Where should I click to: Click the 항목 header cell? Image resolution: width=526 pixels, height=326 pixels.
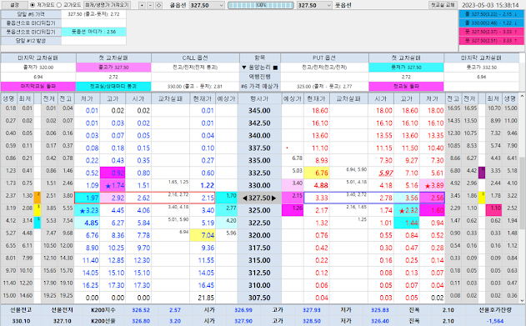coord(259,58)
